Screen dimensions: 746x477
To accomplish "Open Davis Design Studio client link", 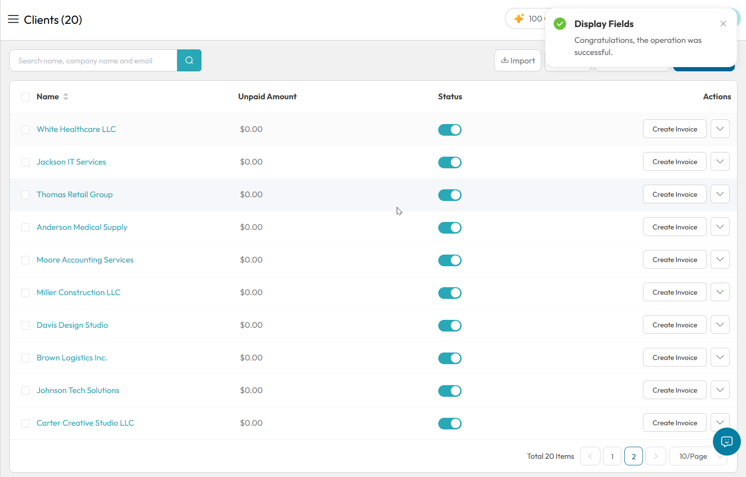I will (x=72, y=325).
